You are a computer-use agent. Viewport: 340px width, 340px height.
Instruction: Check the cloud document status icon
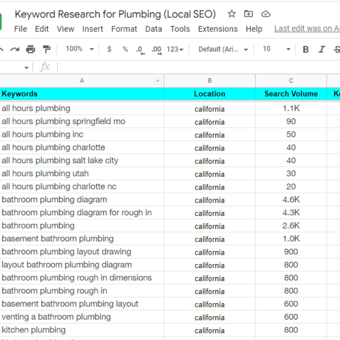[266, 14]
